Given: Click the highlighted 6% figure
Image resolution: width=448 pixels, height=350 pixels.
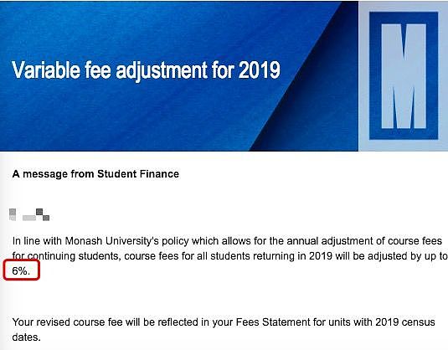Looking at the screenshot, I should tap(21, 270).
